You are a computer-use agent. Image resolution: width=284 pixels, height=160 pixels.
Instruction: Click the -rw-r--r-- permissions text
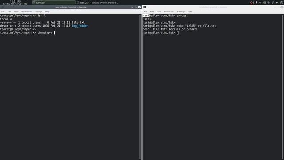point(8,23)
